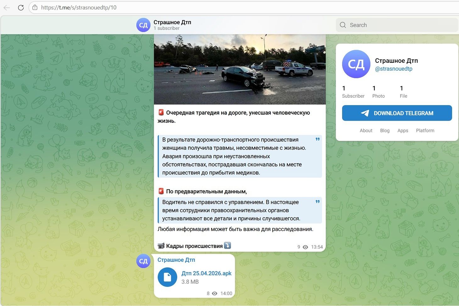Click quote mark icon in first quote
The width and height of the screenshot is (459, 306).
[x=318, y=139]
